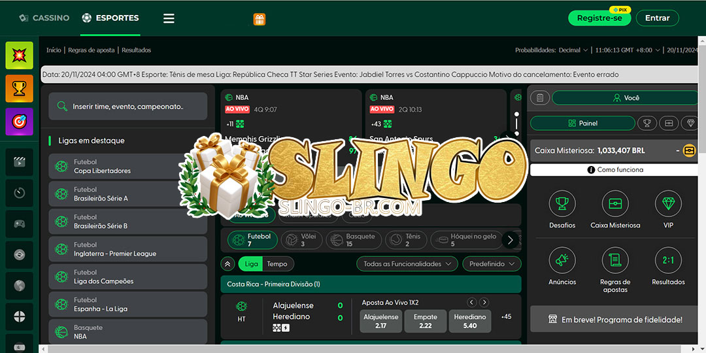This screenshot has height=353, width=706.
Task: Click the crosshair circle icon in the left sidebar
Action: tap(20, 316)
